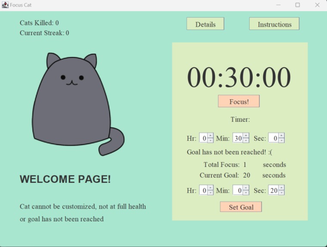Decrease the goal Hr value
Image resolution: width=327 pixels, height=247 pixels.
(x=210, y=192)
